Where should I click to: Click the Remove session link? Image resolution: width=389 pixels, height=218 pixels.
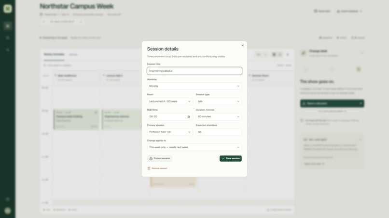point(157,168)
